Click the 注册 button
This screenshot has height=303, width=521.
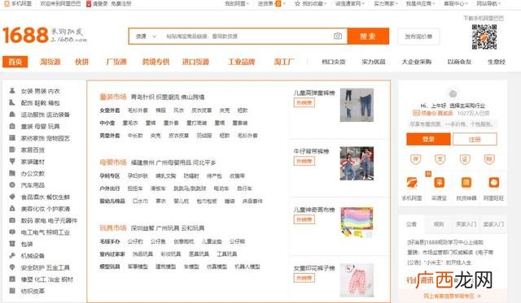tap(475, 139)
